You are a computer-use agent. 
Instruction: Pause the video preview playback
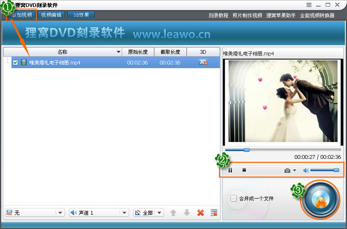click(230, 170)
